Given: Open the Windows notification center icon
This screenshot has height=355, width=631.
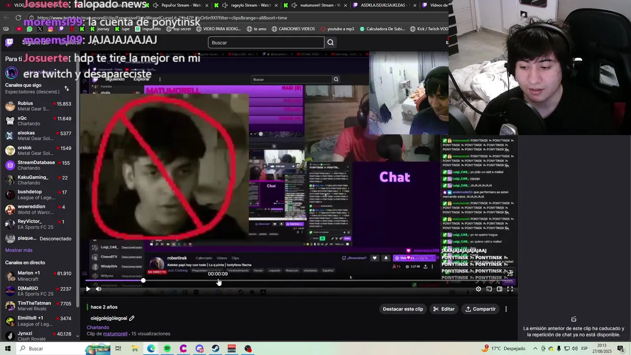Looking at the screenshot, I should [621, 349].
